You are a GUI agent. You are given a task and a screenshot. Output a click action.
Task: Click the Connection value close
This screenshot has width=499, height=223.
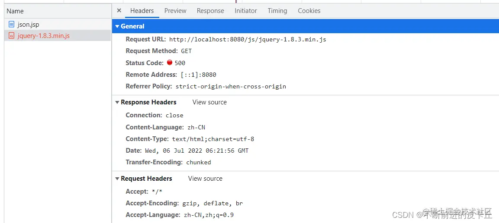coord(174,116)
